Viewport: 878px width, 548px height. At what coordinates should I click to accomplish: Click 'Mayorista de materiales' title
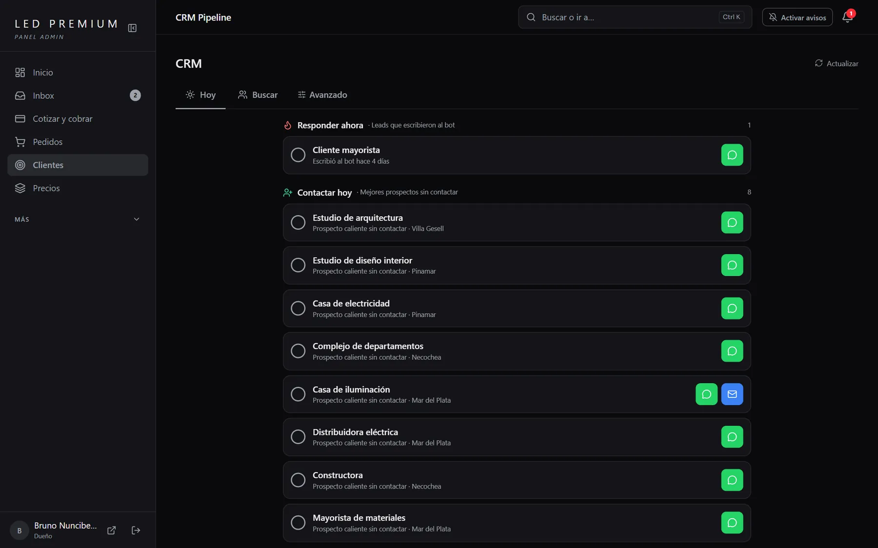(x=359, y=518)
